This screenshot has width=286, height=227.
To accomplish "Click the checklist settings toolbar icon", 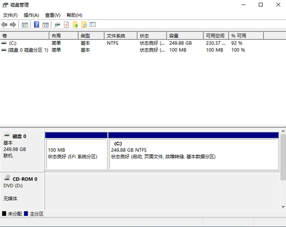I will (x=93, y=25).
